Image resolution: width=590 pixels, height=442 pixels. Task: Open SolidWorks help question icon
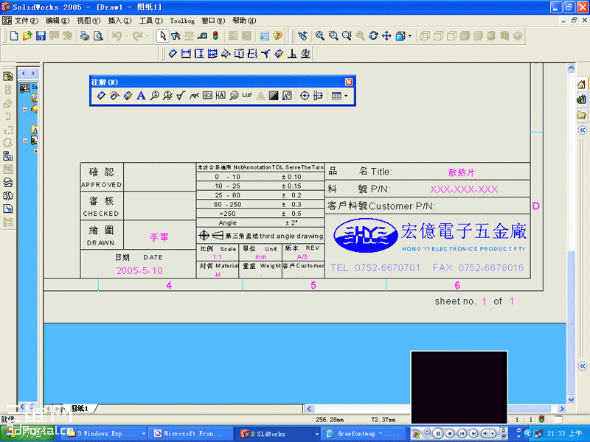click(278, 35)
